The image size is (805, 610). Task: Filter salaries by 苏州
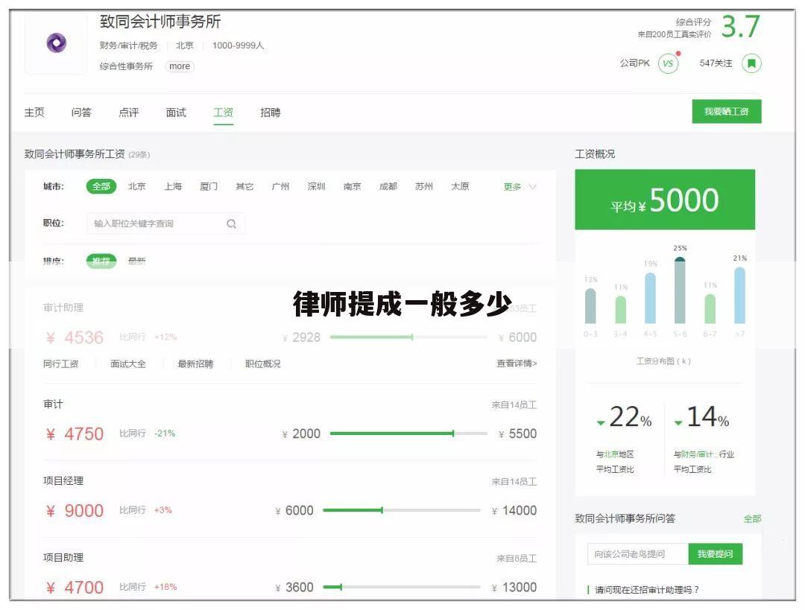tap(424, 186)
